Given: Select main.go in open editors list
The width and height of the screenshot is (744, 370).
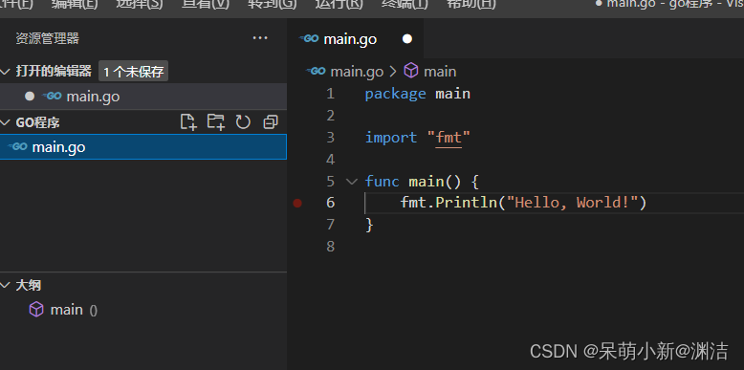Looking at the screenshot, I should point(143,97).
